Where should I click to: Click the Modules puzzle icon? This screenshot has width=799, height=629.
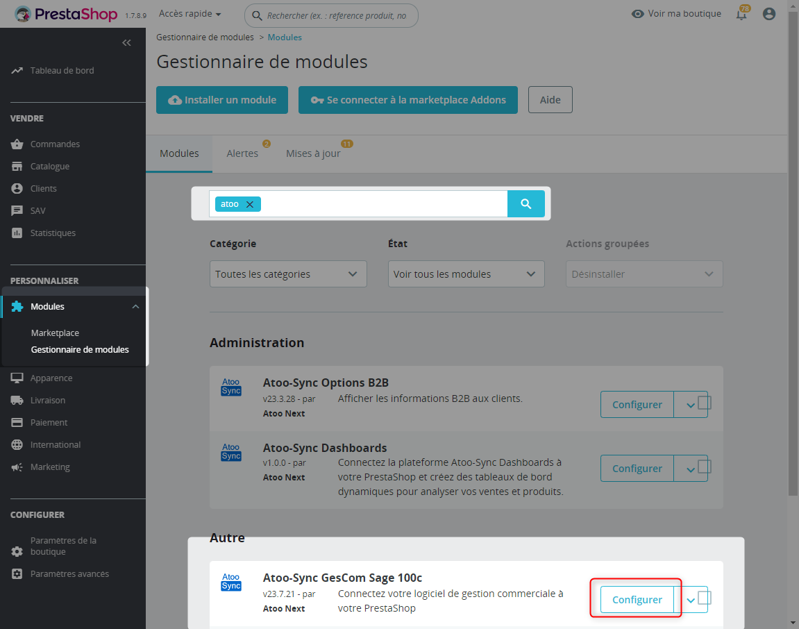tap(17, 306)
